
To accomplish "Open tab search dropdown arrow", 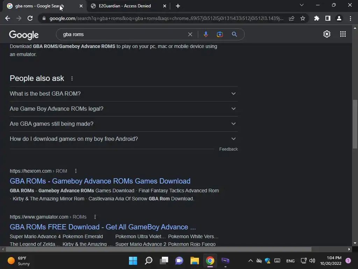I will (x=302, y=5).
